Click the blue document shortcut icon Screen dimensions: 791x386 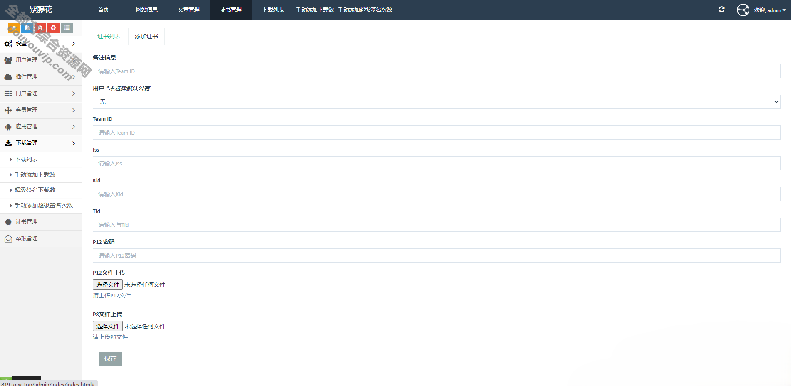tap(27, 28)
